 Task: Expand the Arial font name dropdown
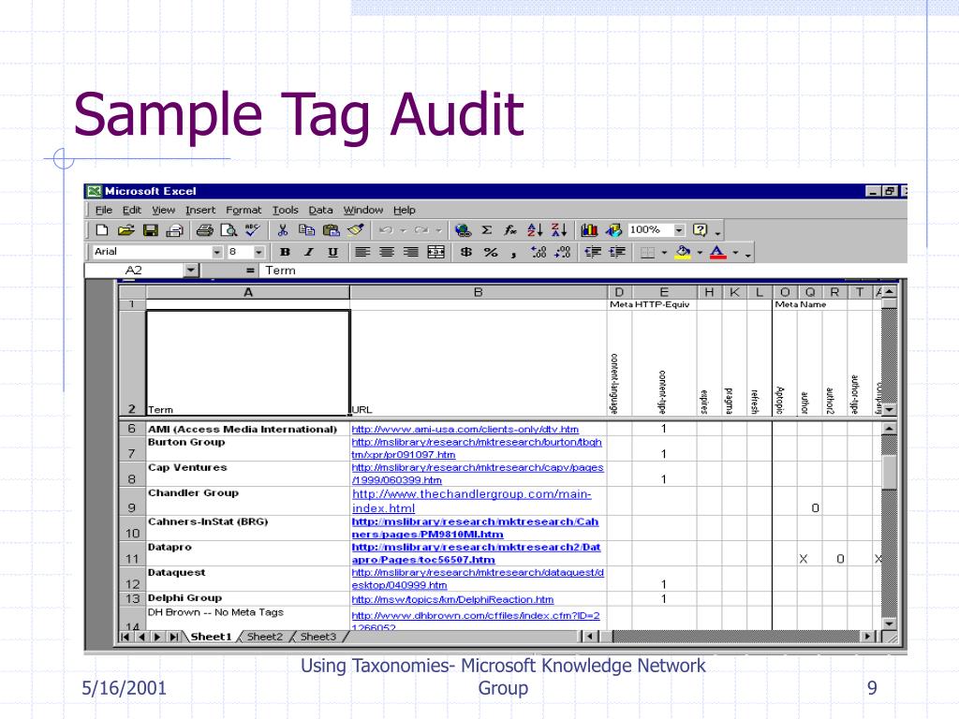click(217, 252)
